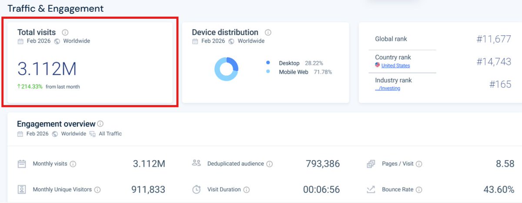Click the calendar icon under Engagement overview
The width and height of the screenshot is (522, 203).
[x=20, y=134]
